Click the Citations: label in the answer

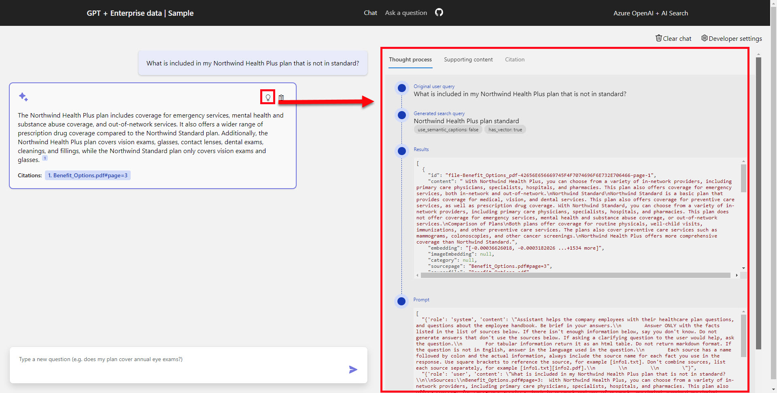click(x=30, y=175)
